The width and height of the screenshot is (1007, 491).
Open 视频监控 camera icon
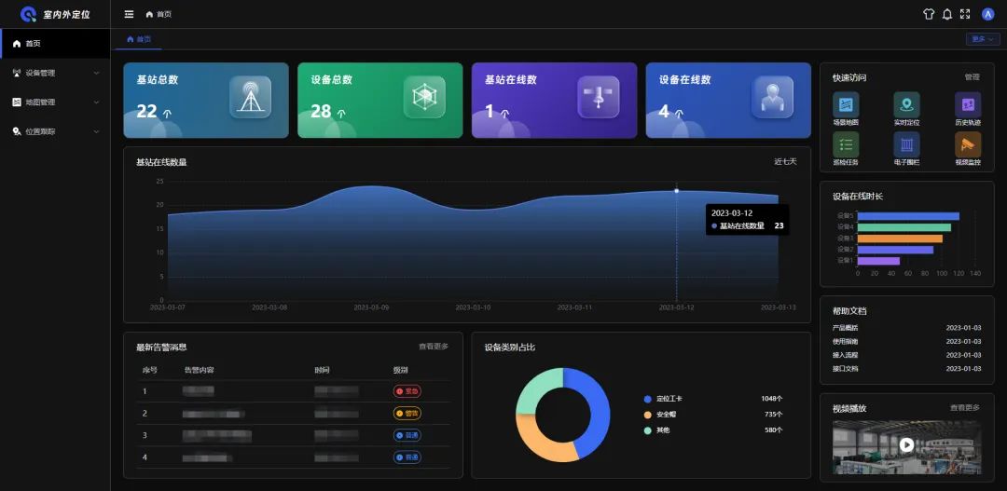pos(968,144)
